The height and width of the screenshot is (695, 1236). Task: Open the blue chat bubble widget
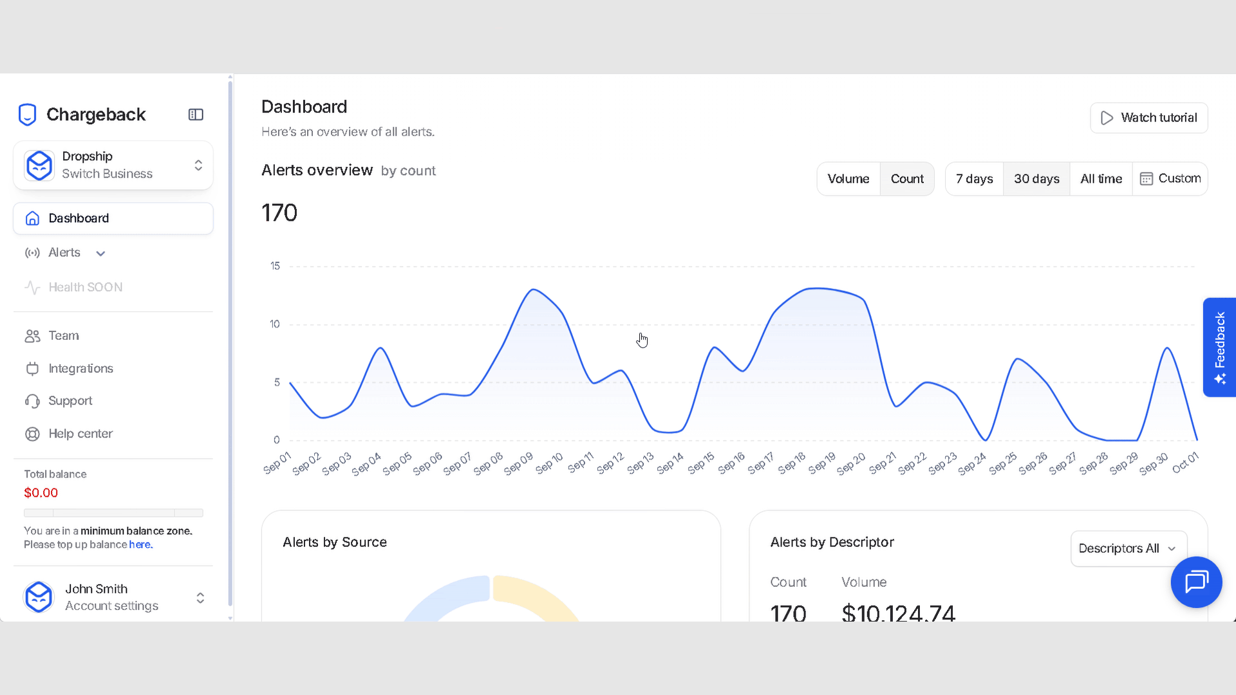click(1195, 582)
